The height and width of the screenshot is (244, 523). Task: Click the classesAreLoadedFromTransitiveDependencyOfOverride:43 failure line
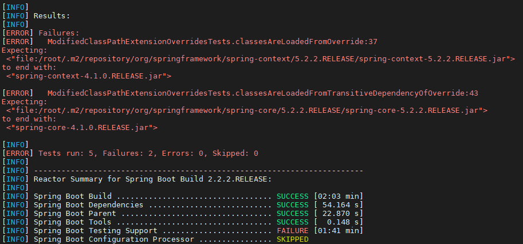click(263, 93)
